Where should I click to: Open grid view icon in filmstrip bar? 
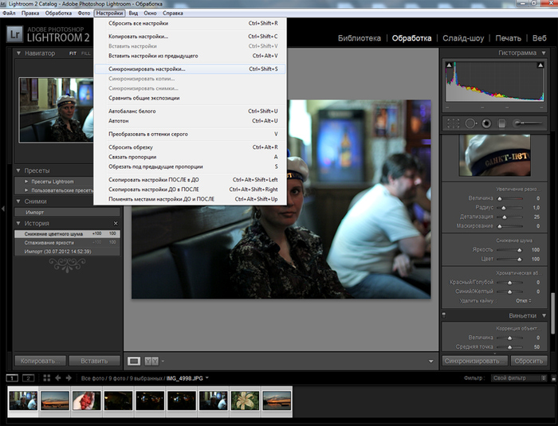tap(46, 378)
